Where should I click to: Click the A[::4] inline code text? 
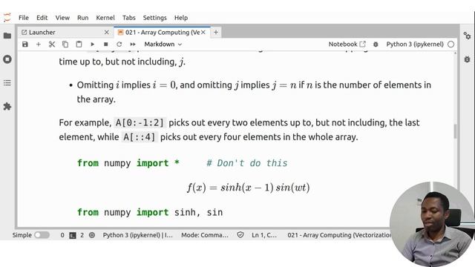[140, 136]
